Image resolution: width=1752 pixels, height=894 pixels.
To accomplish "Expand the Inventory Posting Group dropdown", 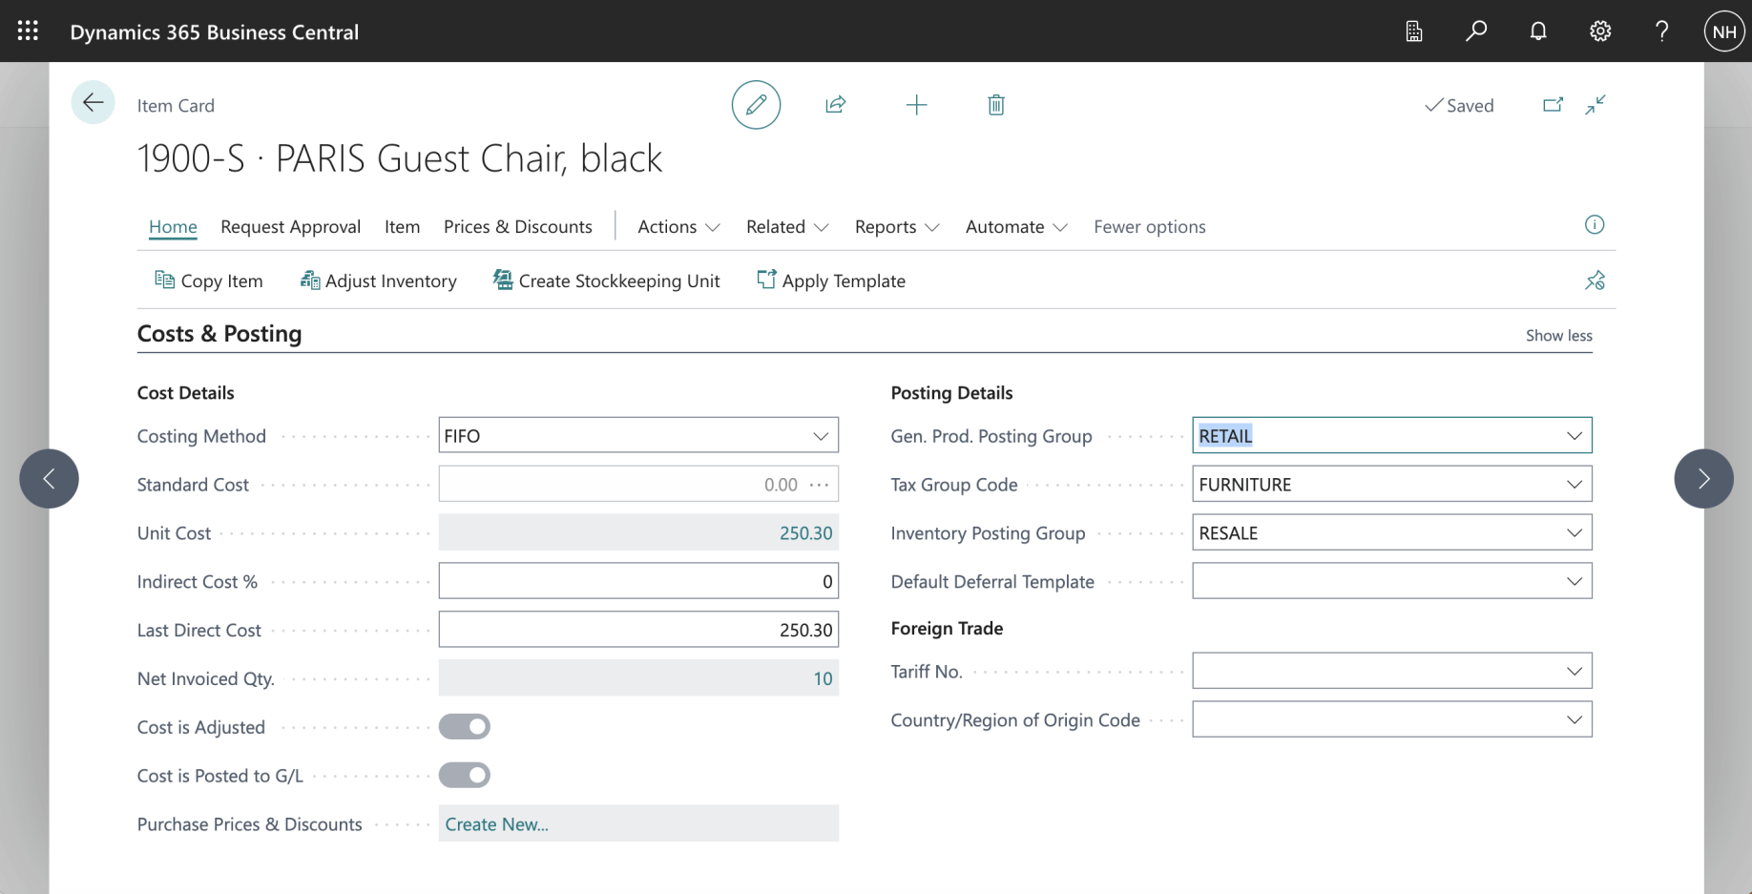I will 1574,533.
